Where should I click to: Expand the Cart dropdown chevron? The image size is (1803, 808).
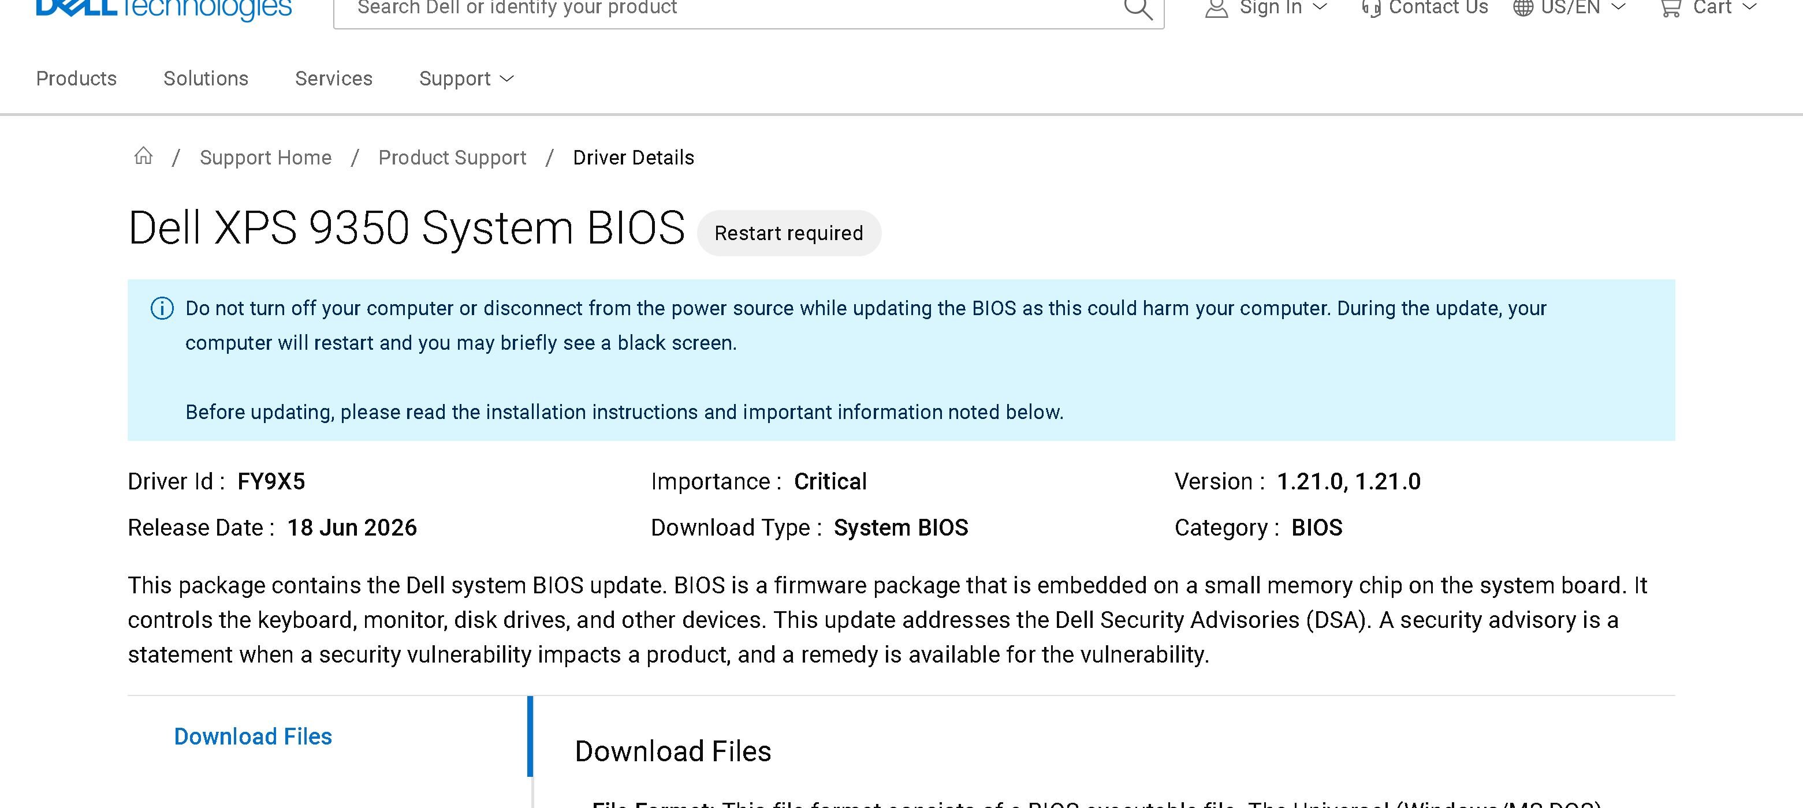[1750, 7]
